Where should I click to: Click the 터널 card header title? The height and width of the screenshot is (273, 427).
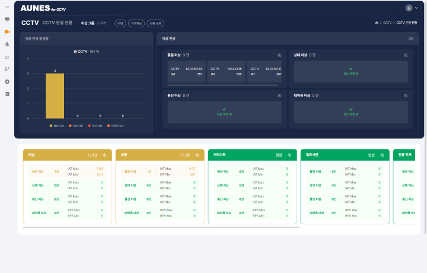(x=31, y=155)
